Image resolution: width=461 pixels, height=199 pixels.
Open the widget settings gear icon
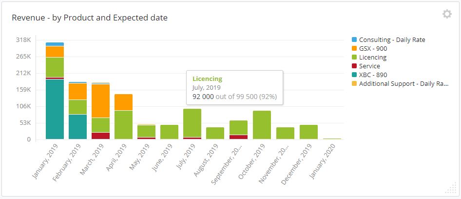pos(447,14)
